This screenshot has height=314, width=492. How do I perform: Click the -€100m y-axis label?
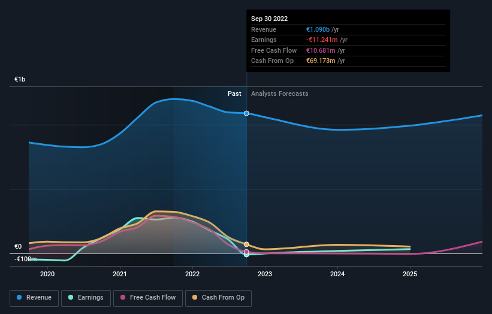(25, 259)
